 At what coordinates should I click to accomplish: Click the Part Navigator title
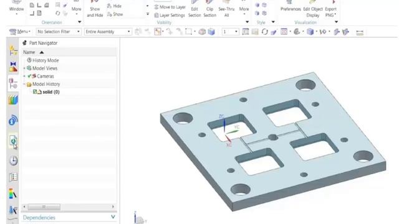(x=43, y=43)
